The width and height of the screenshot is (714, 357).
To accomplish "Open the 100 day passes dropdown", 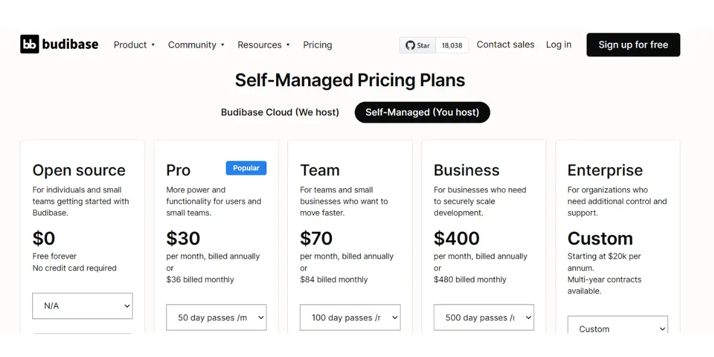I will (x=350, y=318).
